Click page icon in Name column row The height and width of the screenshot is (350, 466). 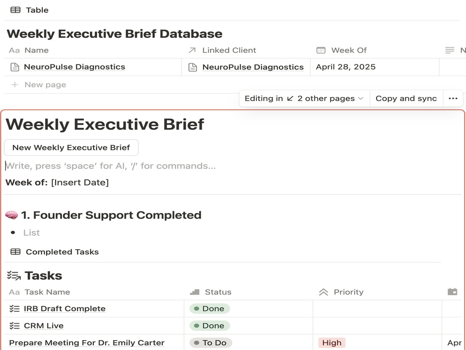[14, 67]
